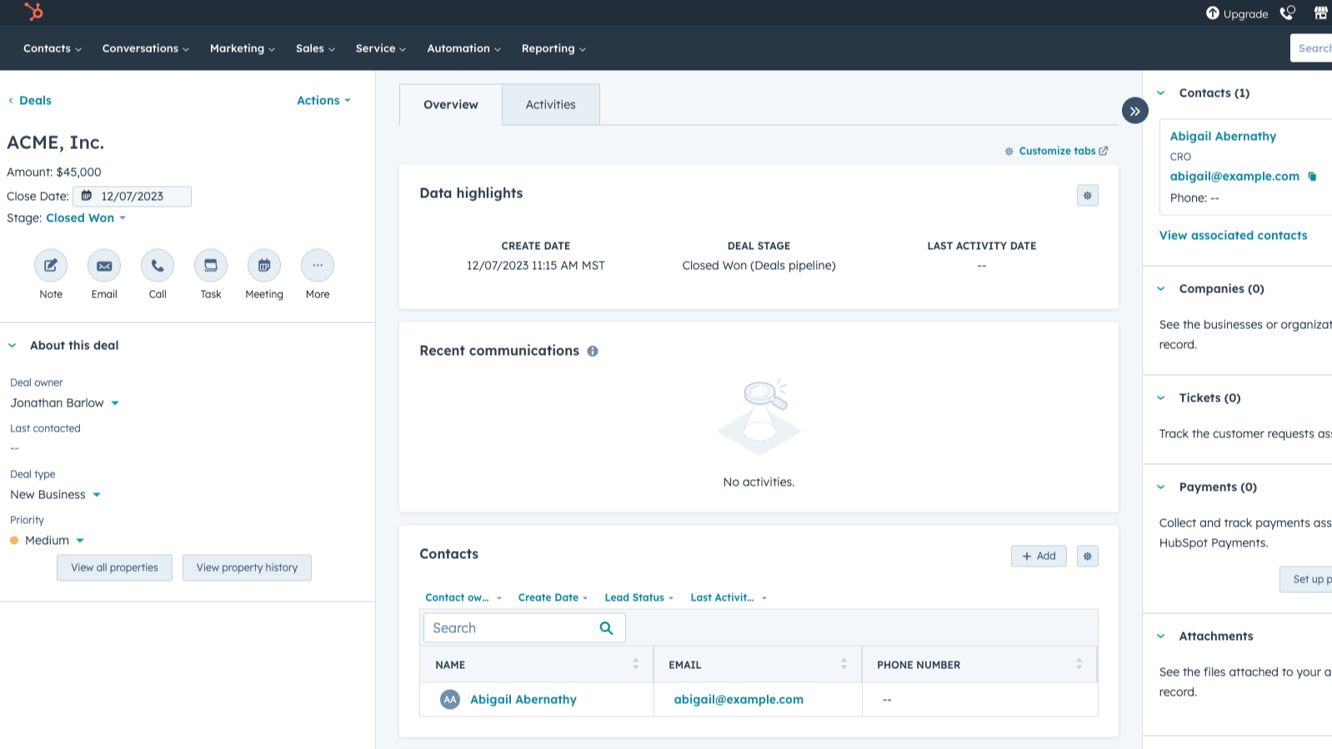This screenshot has width=1332, height=749.
Task: Create a Note with the pencil icon
Action: 51,266
